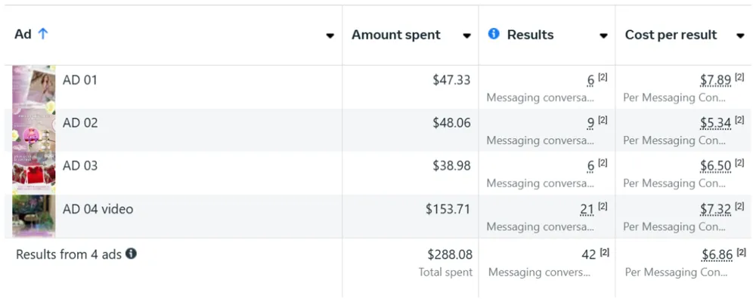The height and width of the screenshot is (302, 756).
Task: Click the Amount spent column header
Action: [396, 35]
